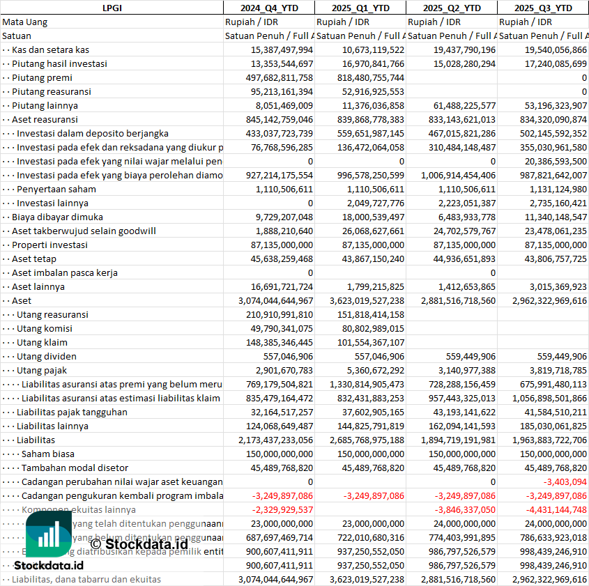Select the Biaya dibayar dimuka label
This screenshot has width=589, height=586.
pos(57,217)
